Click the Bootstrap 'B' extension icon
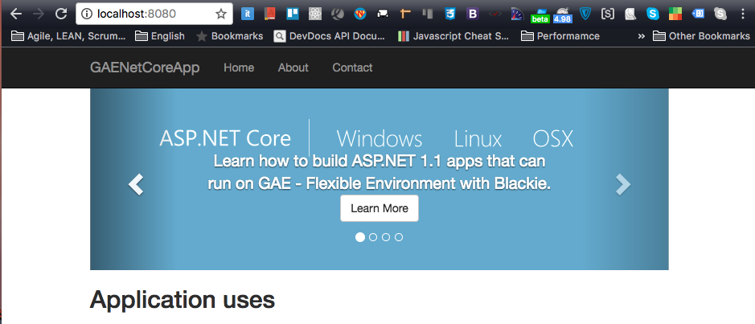 tap(473, 14)
